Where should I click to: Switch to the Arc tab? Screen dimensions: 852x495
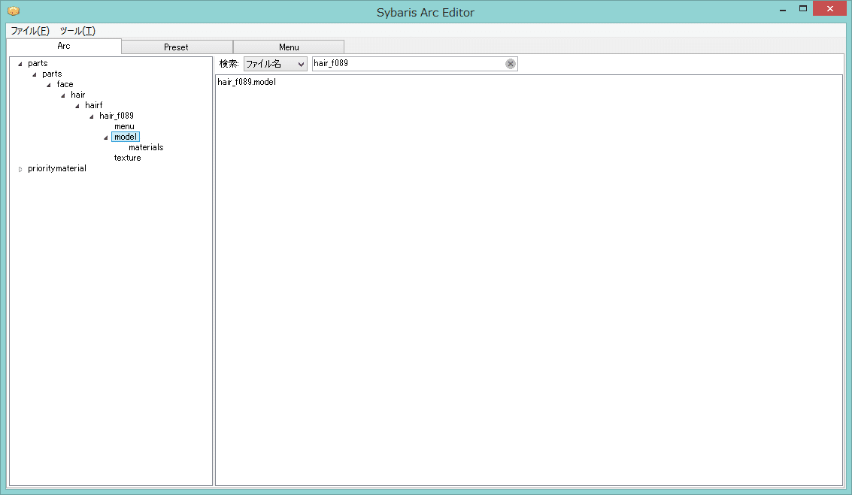(x=64, y=46)
